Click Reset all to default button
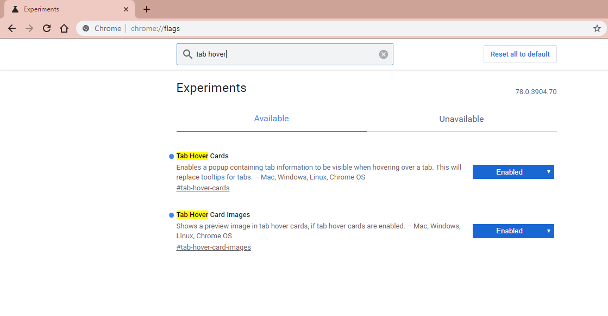The image size is (608, 316). (520, 54)
